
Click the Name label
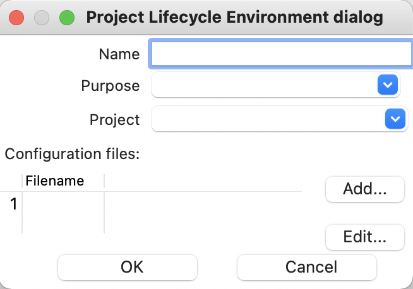119,54
